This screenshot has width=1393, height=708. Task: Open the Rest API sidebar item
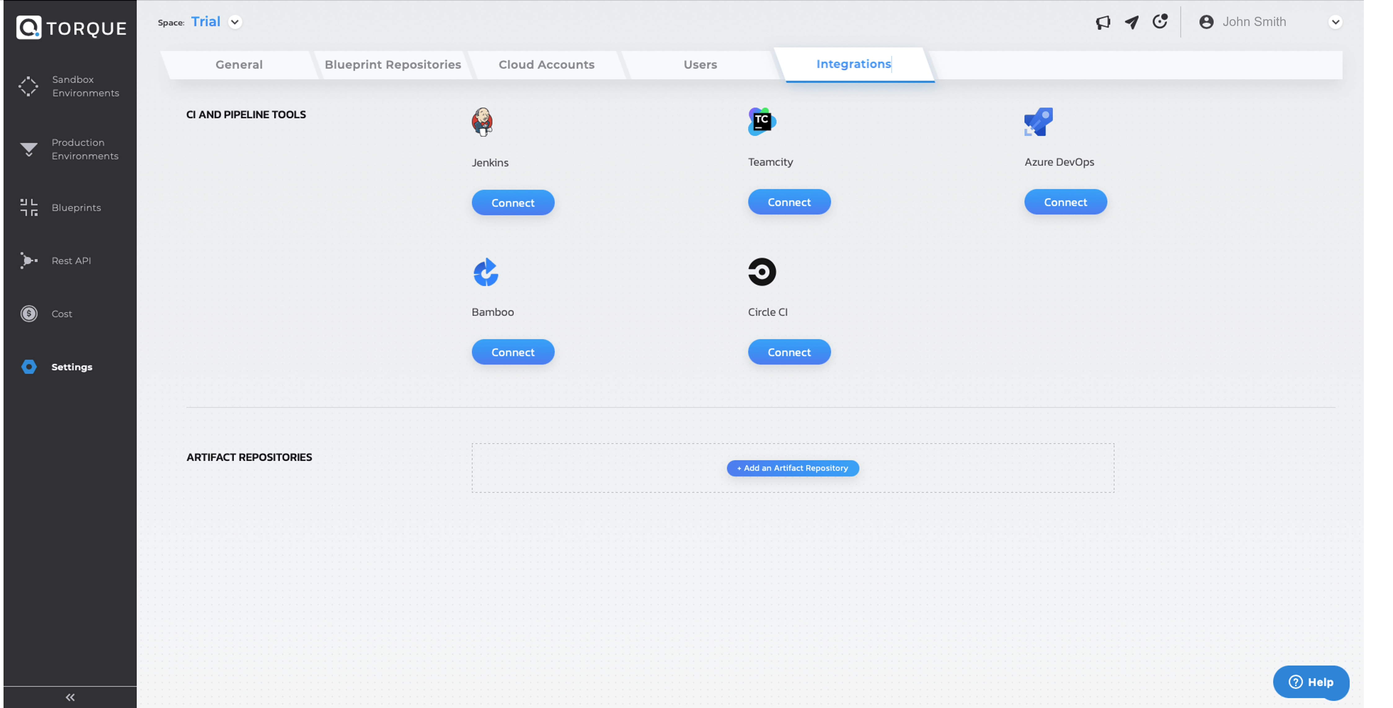click(x=70, y=261)
